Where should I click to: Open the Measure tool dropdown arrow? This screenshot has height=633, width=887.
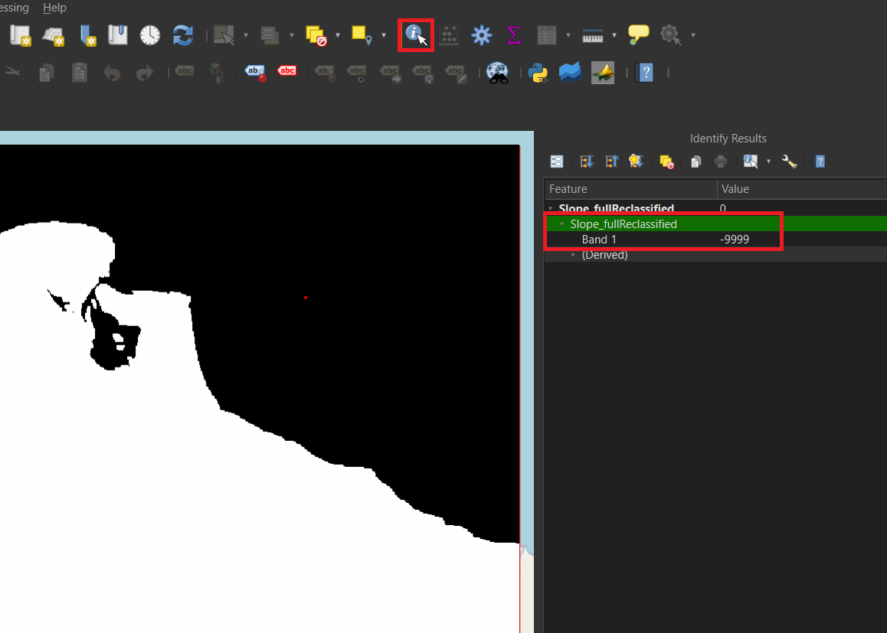click(x=614, y=35)
